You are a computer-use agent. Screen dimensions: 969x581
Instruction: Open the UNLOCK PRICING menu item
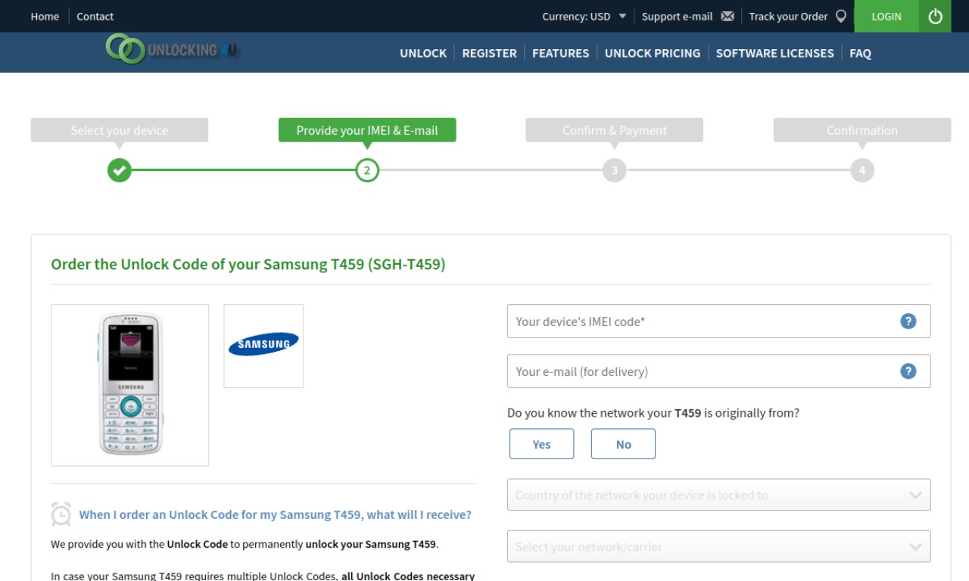click(x=653, y=53)
